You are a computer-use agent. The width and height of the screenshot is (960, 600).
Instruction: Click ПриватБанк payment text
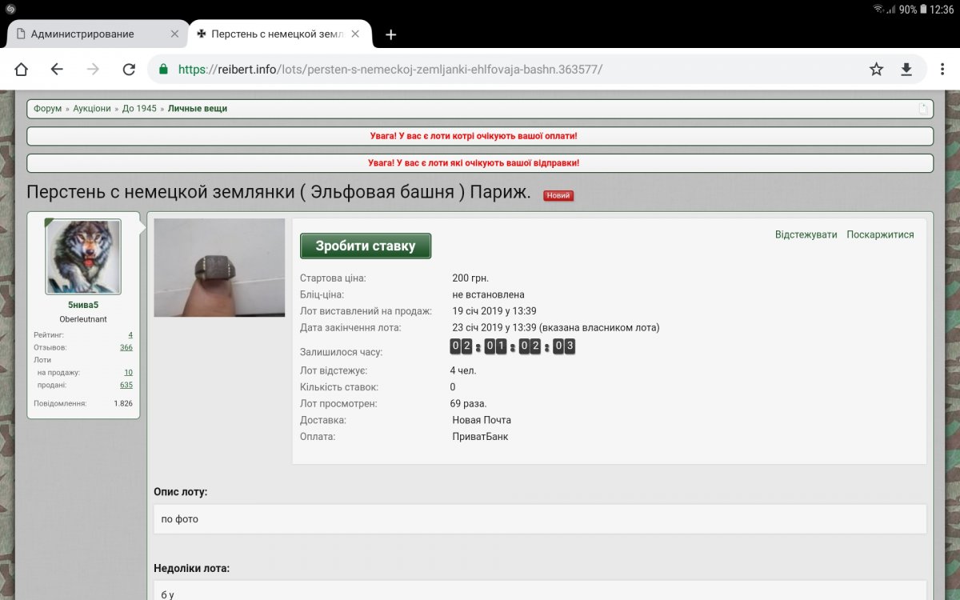pyautogui.click(x=480, y=437)
